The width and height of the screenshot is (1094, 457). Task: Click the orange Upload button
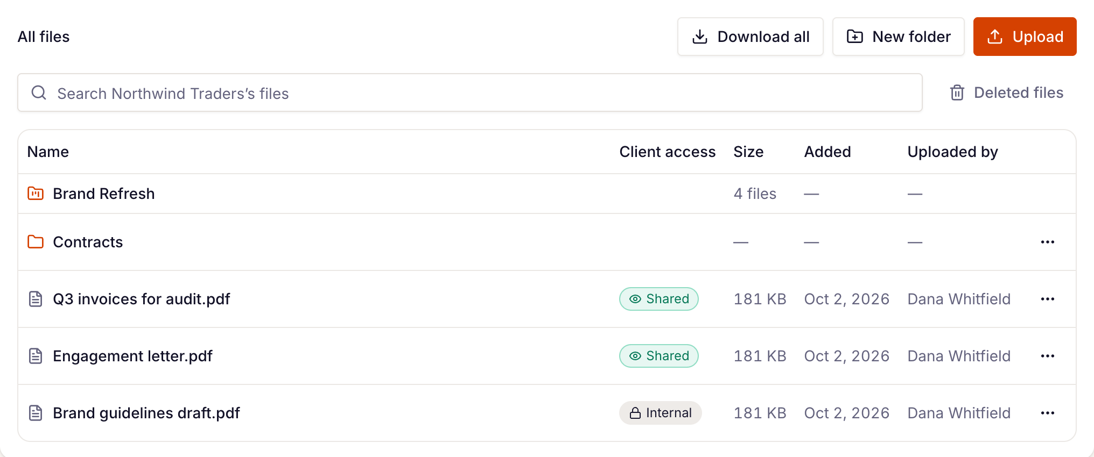pyautogui.click(x=1025, y=37)
